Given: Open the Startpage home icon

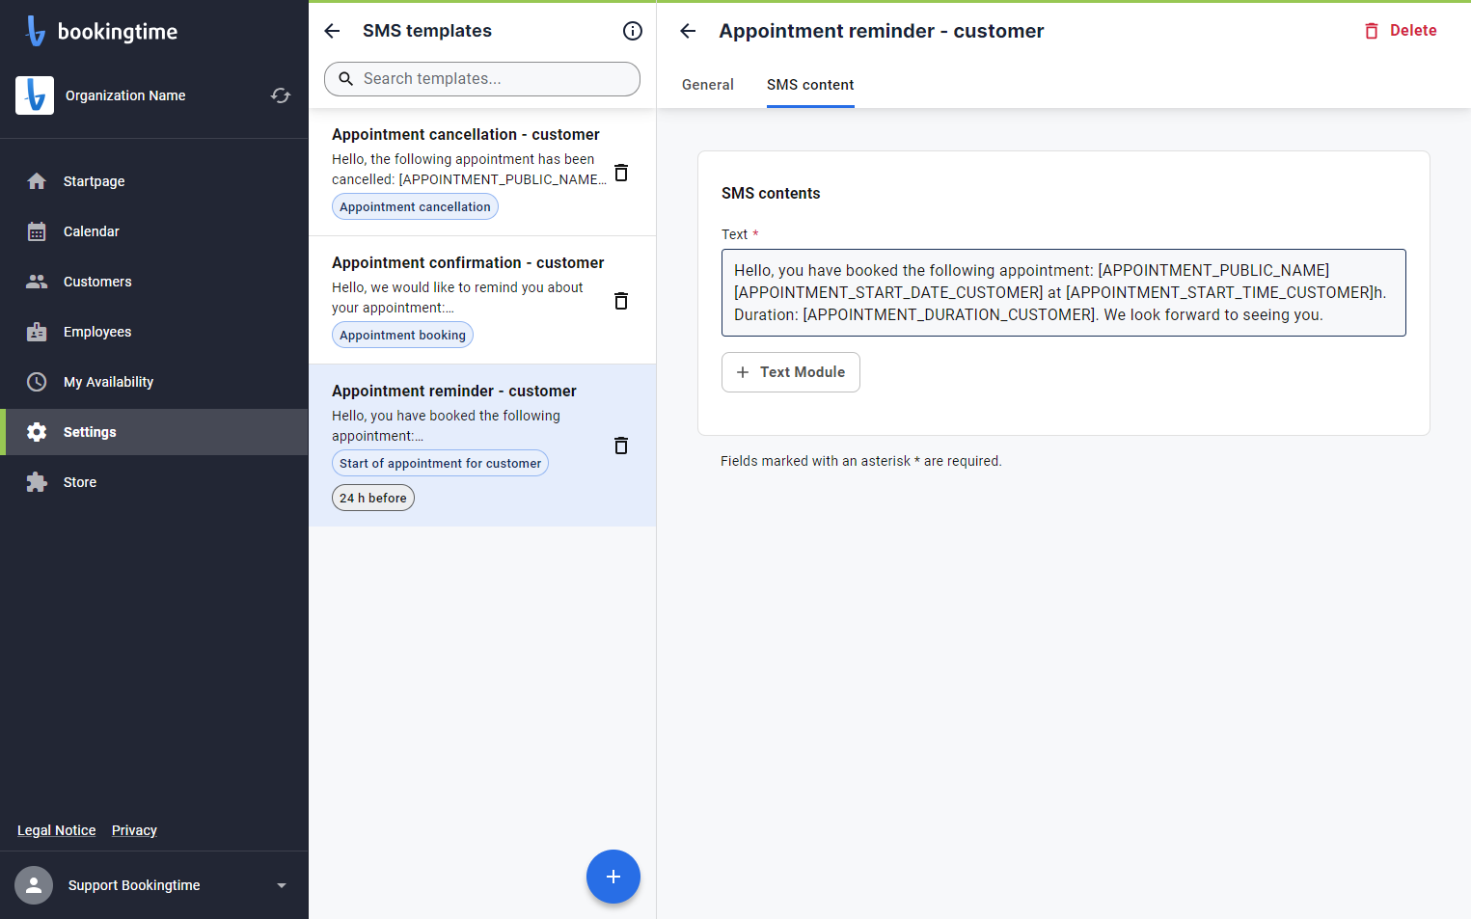Looking at the screenshot, I should click(37, 181).
